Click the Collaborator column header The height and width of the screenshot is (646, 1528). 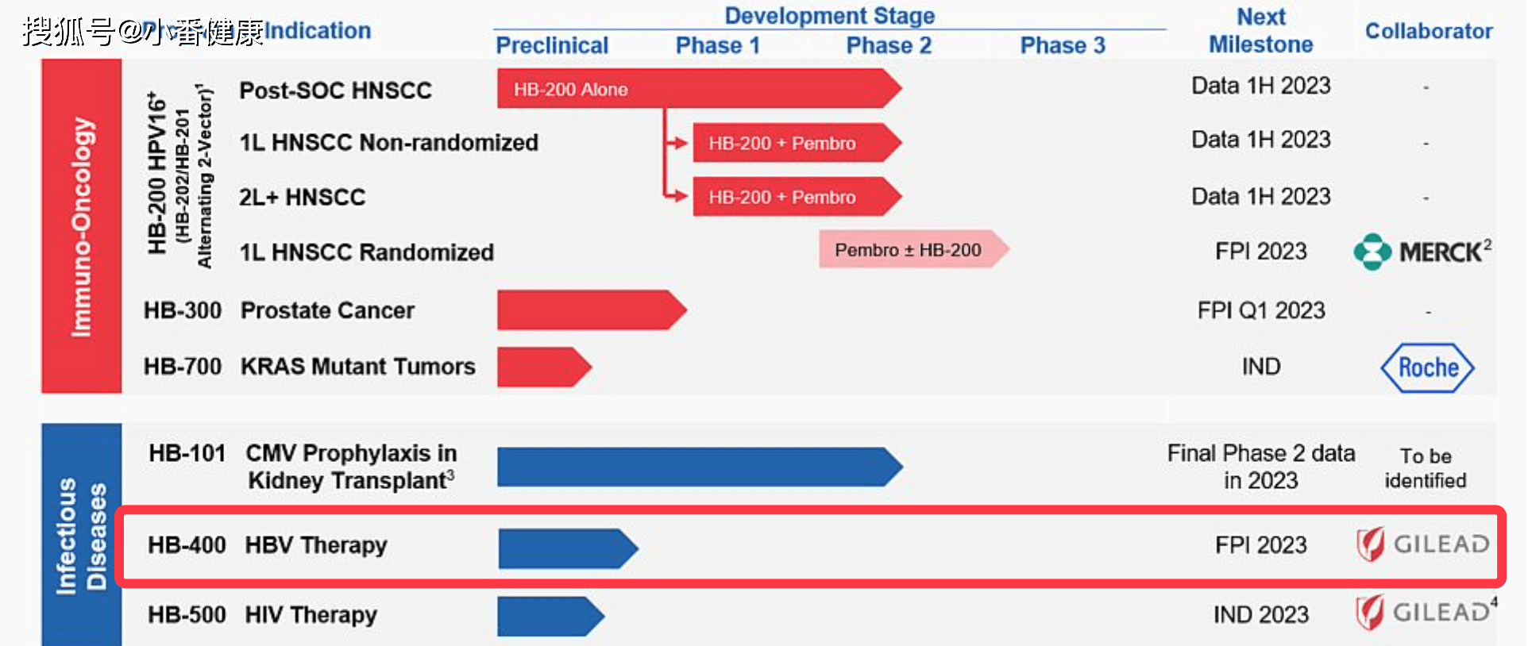point(1428,31)
